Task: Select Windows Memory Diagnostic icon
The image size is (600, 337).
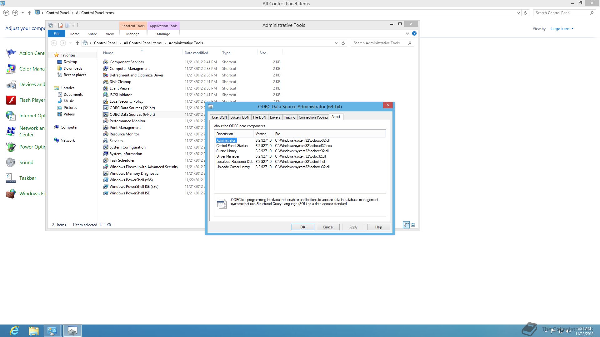Action: pos(106,173)
